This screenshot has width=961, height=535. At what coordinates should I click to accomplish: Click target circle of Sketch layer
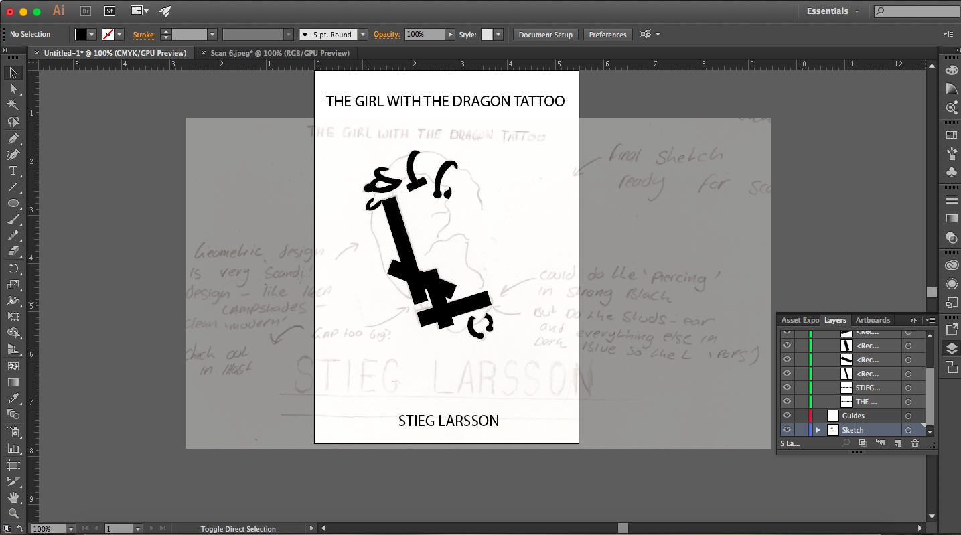click(909, 430)
